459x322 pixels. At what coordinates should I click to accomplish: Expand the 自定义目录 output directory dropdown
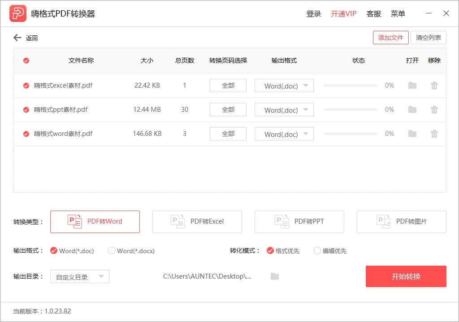79,276
